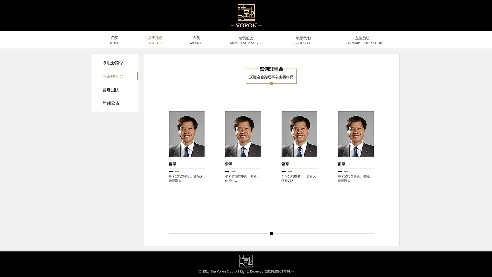Click the black pagination marker below the member grid
The image size is (492, 277).
pyautogui.click(x=271, y=233)
